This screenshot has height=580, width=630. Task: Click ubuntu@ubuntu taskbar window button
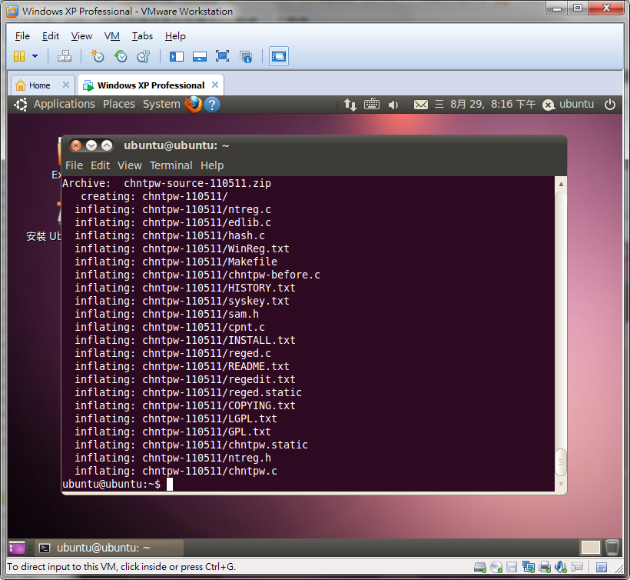109,548
